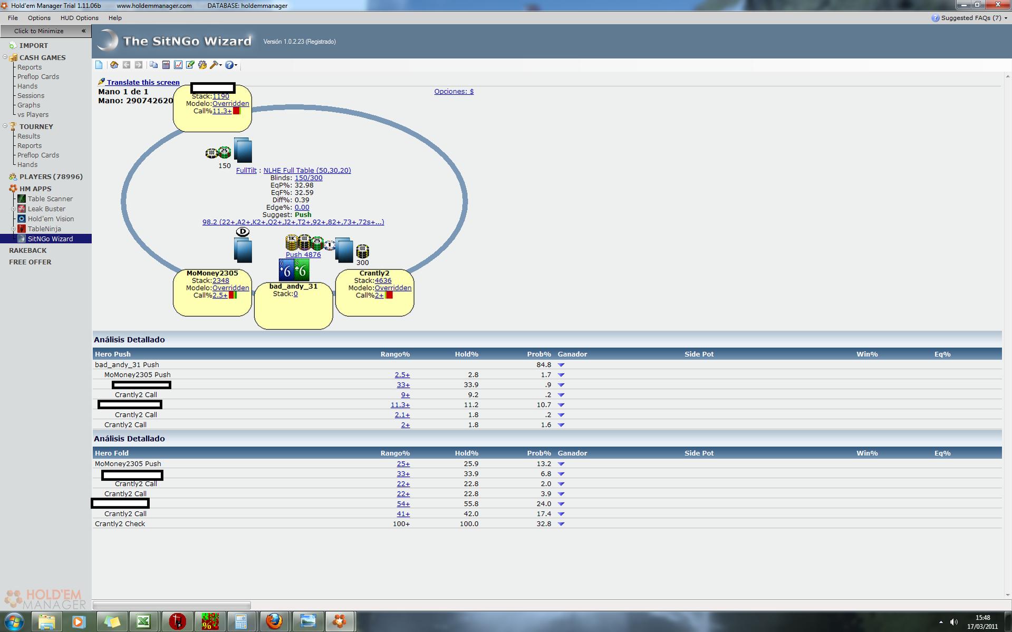This screenshot has height=632, width=1012.
Task: Click the hammer tools icon
Action: (x=214, y=65)
